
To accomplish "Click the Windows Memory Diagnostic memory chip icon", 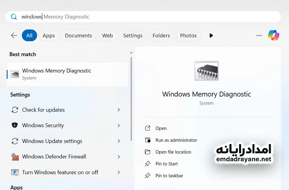I will [x=206, y=70].
